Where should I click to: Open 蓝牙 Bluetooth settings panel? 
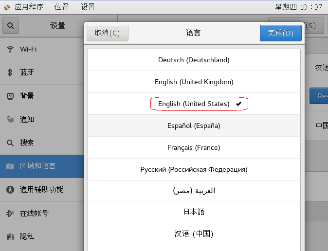(42, 72)
